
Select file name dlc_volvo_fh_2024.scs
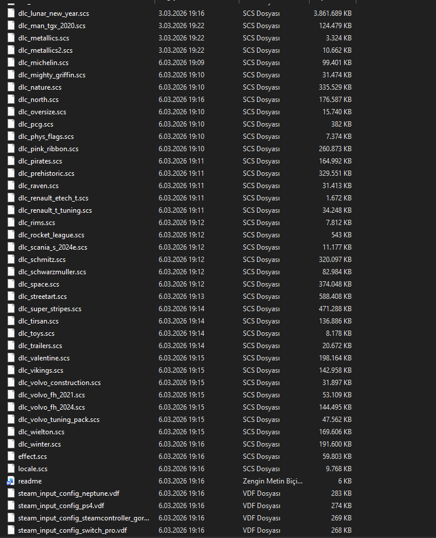tap(52, 407)
